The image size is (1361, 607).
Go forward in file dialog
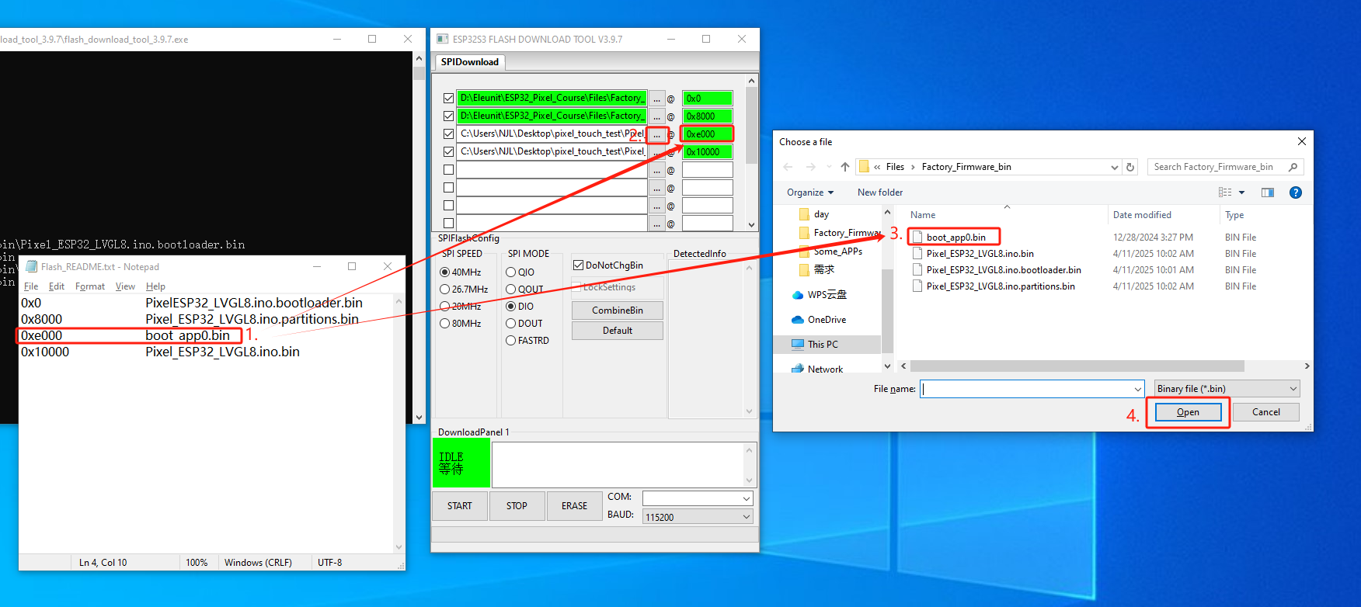tap(811, 167)
